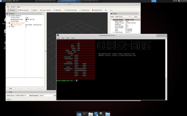Click the ROS Time input field
The width and height of the screenshot is (187, 116).
tap(22, 96)
